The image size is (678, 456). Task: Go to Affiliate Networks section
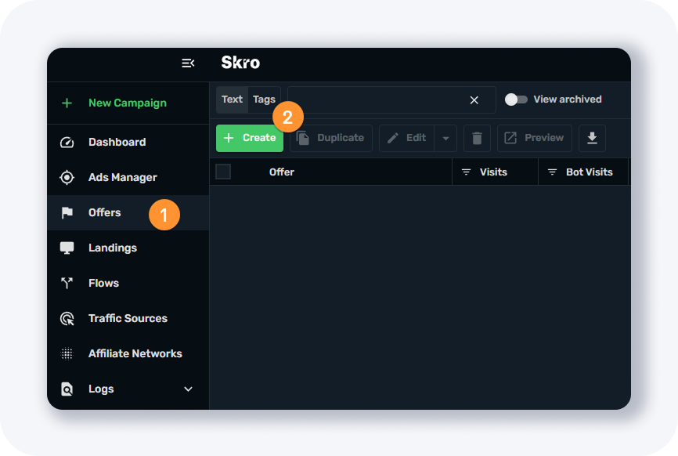click(135, 353)
